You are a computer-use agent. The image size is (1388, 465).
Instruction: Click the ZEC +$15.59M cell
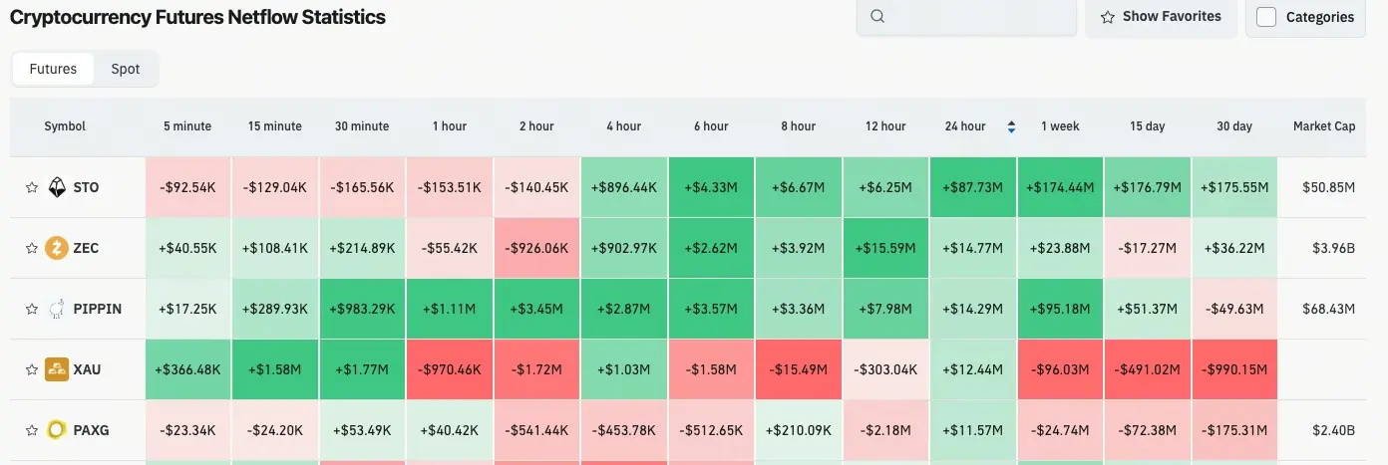tap(885, 248)
